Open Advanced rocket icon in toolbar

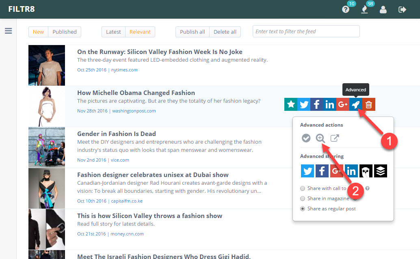[356, 104]
